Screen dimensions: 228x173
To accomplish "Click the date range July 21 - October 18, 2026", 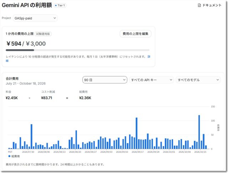I will point(26,83).
